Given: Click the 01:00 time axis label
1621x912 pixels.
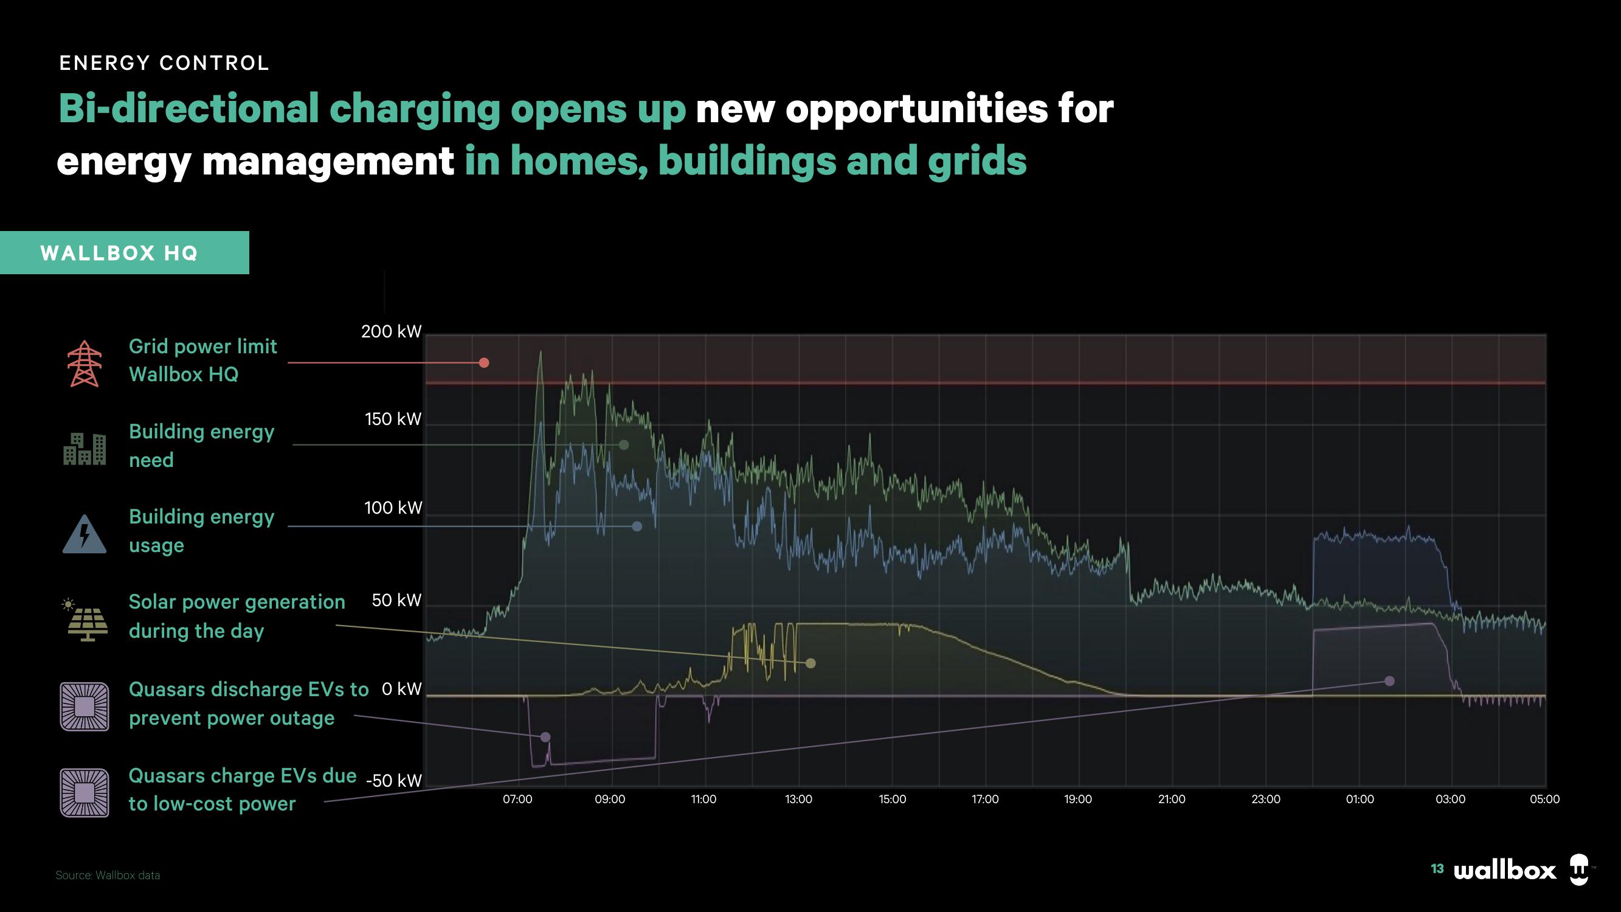Looking at the screenshot, I should pos(1360,800).
